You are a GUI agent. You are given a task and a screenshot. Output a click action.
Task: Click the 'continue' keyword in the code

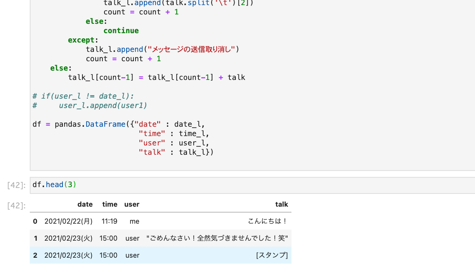tap(121, 30)
